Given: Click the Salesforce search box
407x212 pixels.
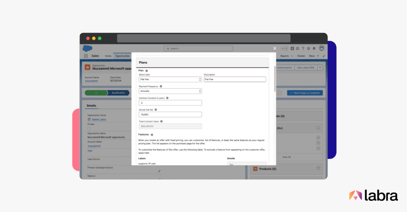Looking at the screenshot, I should (x=198, y=48).
